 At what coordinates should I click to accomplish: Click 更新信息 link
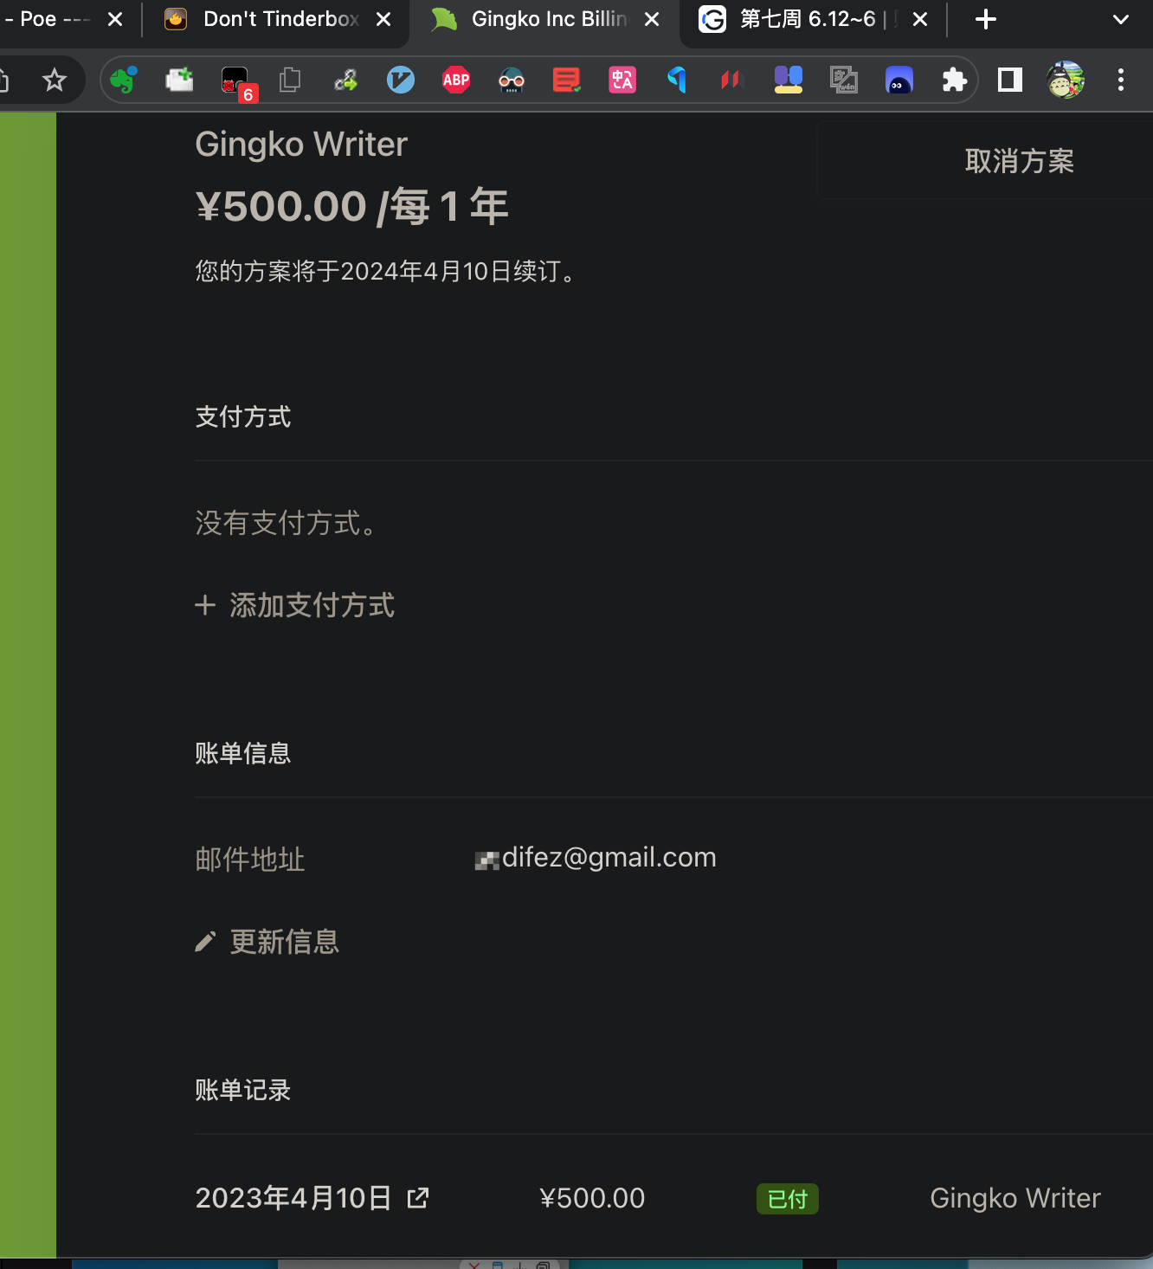point(285,942)
